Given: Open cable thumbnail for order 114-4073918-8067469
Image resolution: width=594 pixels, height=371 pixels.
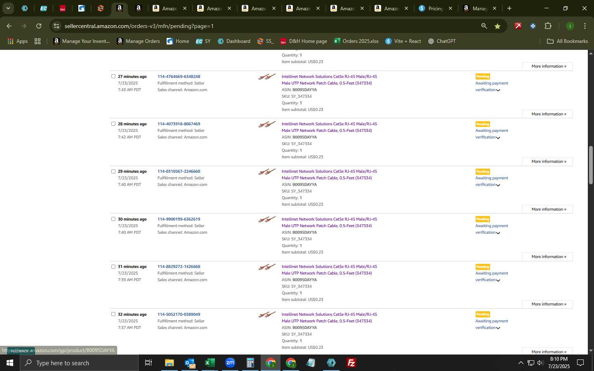Looking at the screenshot, I should pos(267,124).
